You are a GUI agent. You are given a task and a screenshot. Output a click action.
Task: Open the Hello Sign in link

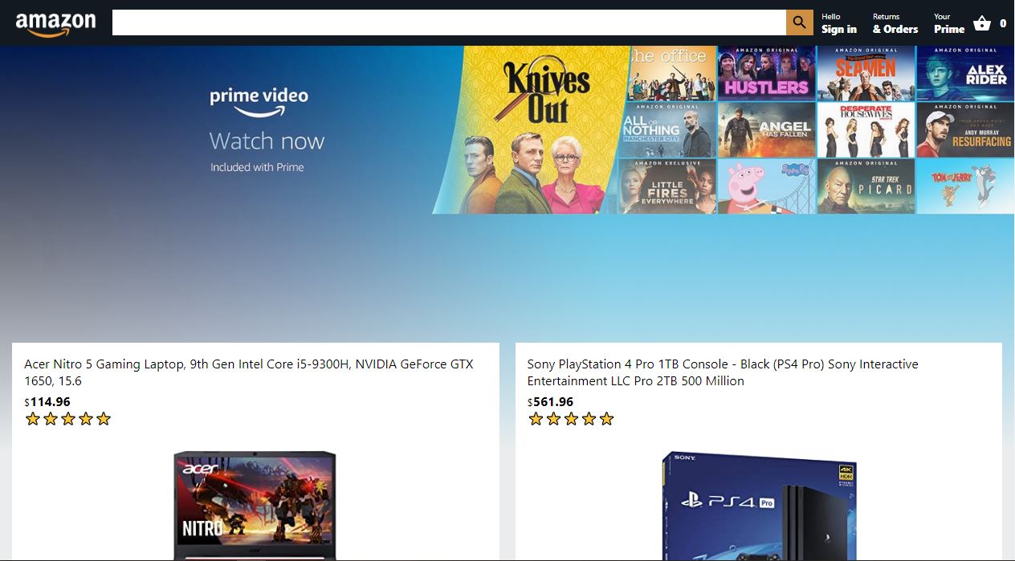(x=839, y=23)
